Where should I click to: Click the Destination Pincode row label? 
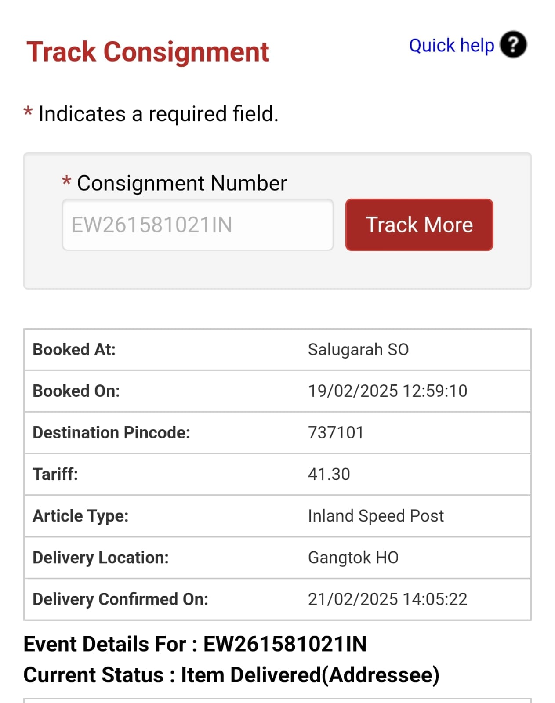[x=111, y=433]
